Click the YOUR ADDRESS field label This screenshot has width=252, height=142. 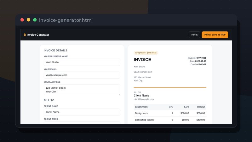click(52, 82)
